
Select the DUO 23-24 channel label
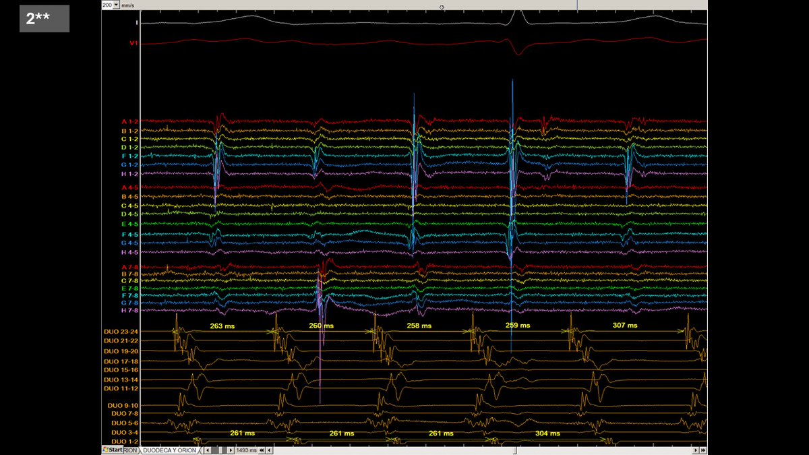pyautogui.click(x=121, y=332)
